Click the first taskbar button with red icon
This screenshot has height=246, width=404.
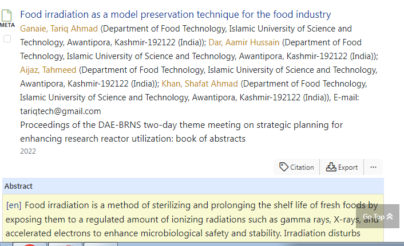coord(30,244)
